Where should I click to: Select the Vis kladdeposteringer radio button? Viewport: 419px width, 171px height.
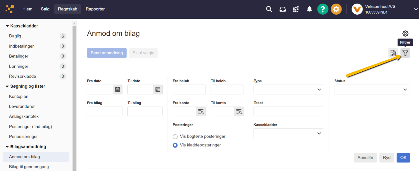pos(175,145)
